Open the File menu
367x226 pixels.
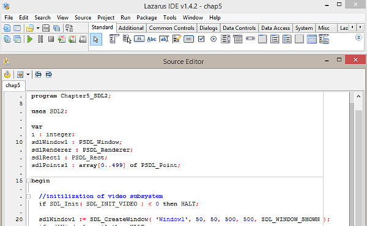[9, 18]
